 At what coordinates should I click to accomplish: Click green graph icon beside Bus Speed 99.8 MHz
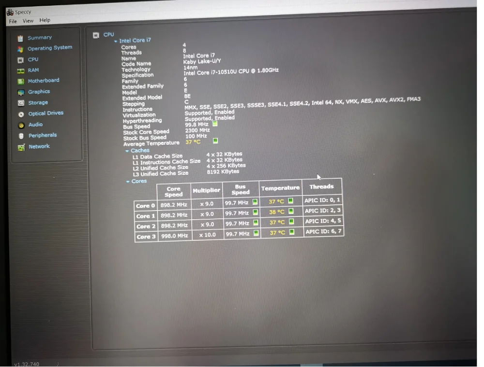[x=215, y=124]
